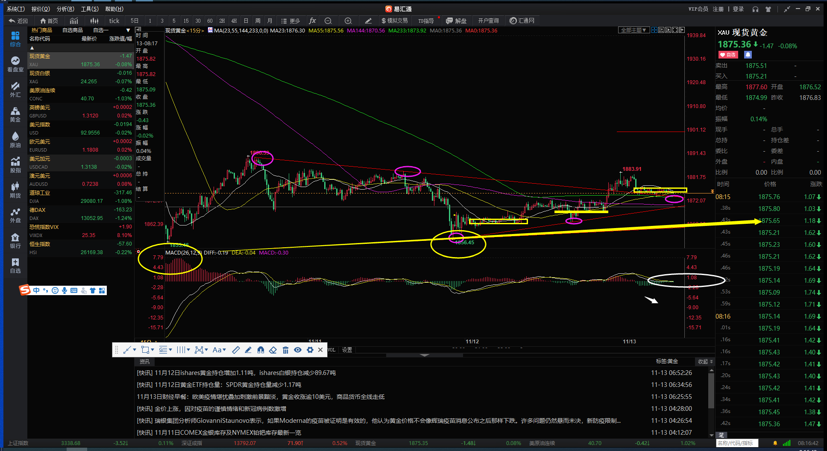
Task: Open the 解盘 market commentary button
Action: pyautogui.click(x=456, y=20)
